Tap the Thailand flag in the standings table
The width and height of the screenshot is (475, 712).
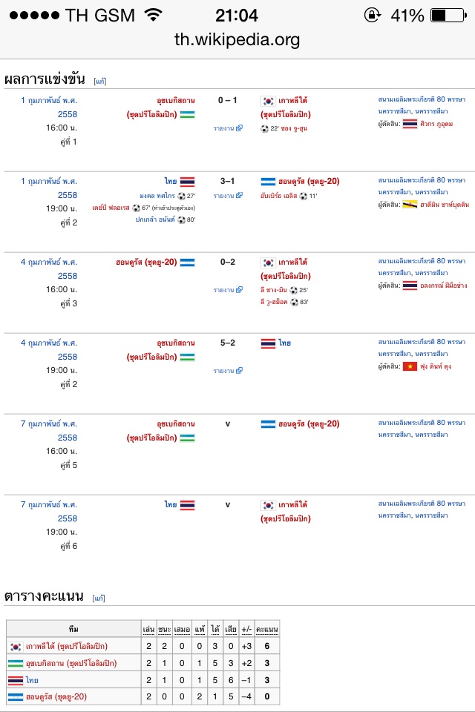pyautogui.click(x=16, y=680)
